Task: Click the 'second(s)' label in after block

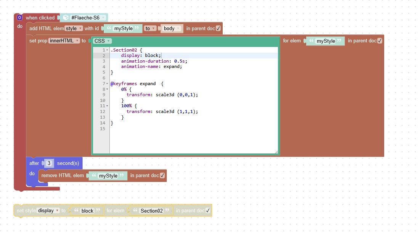Action: pos(68,163)
